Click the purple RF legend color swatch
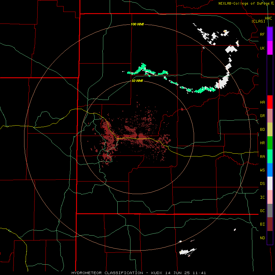 click(270, 34)
